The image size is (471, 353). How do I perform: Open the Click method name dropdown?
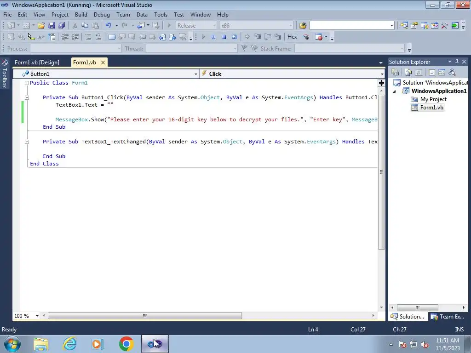click(x=382, y=74)
